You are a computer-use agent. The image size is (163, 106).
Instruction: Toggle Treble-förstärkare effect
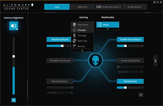coord(130,39)
